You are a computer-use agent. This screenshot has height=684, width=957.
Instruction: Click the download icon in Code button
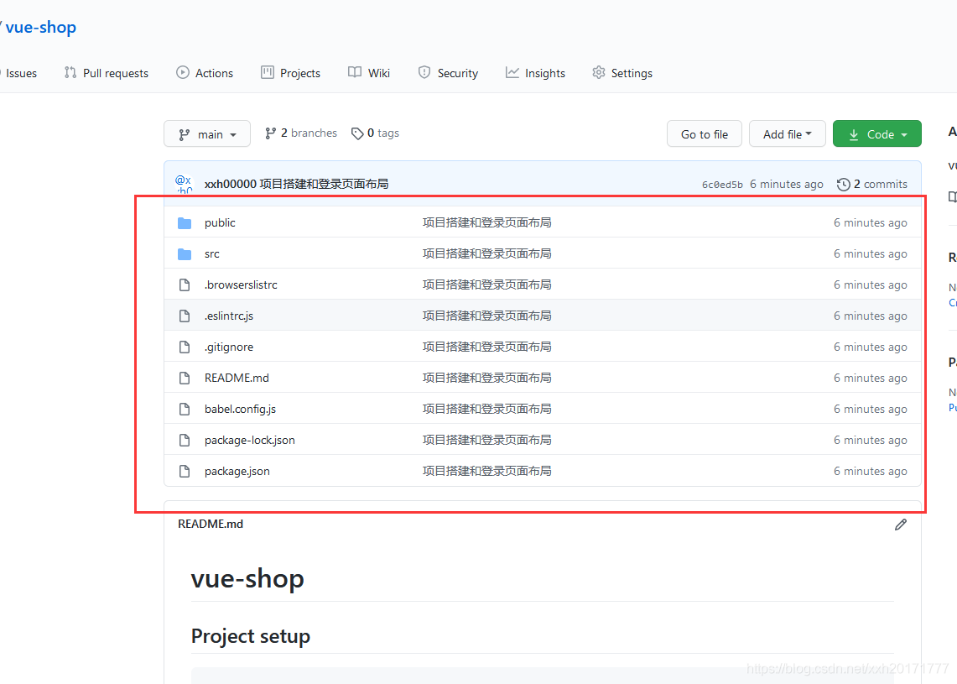pyautogui.click(x=854, y=134)
